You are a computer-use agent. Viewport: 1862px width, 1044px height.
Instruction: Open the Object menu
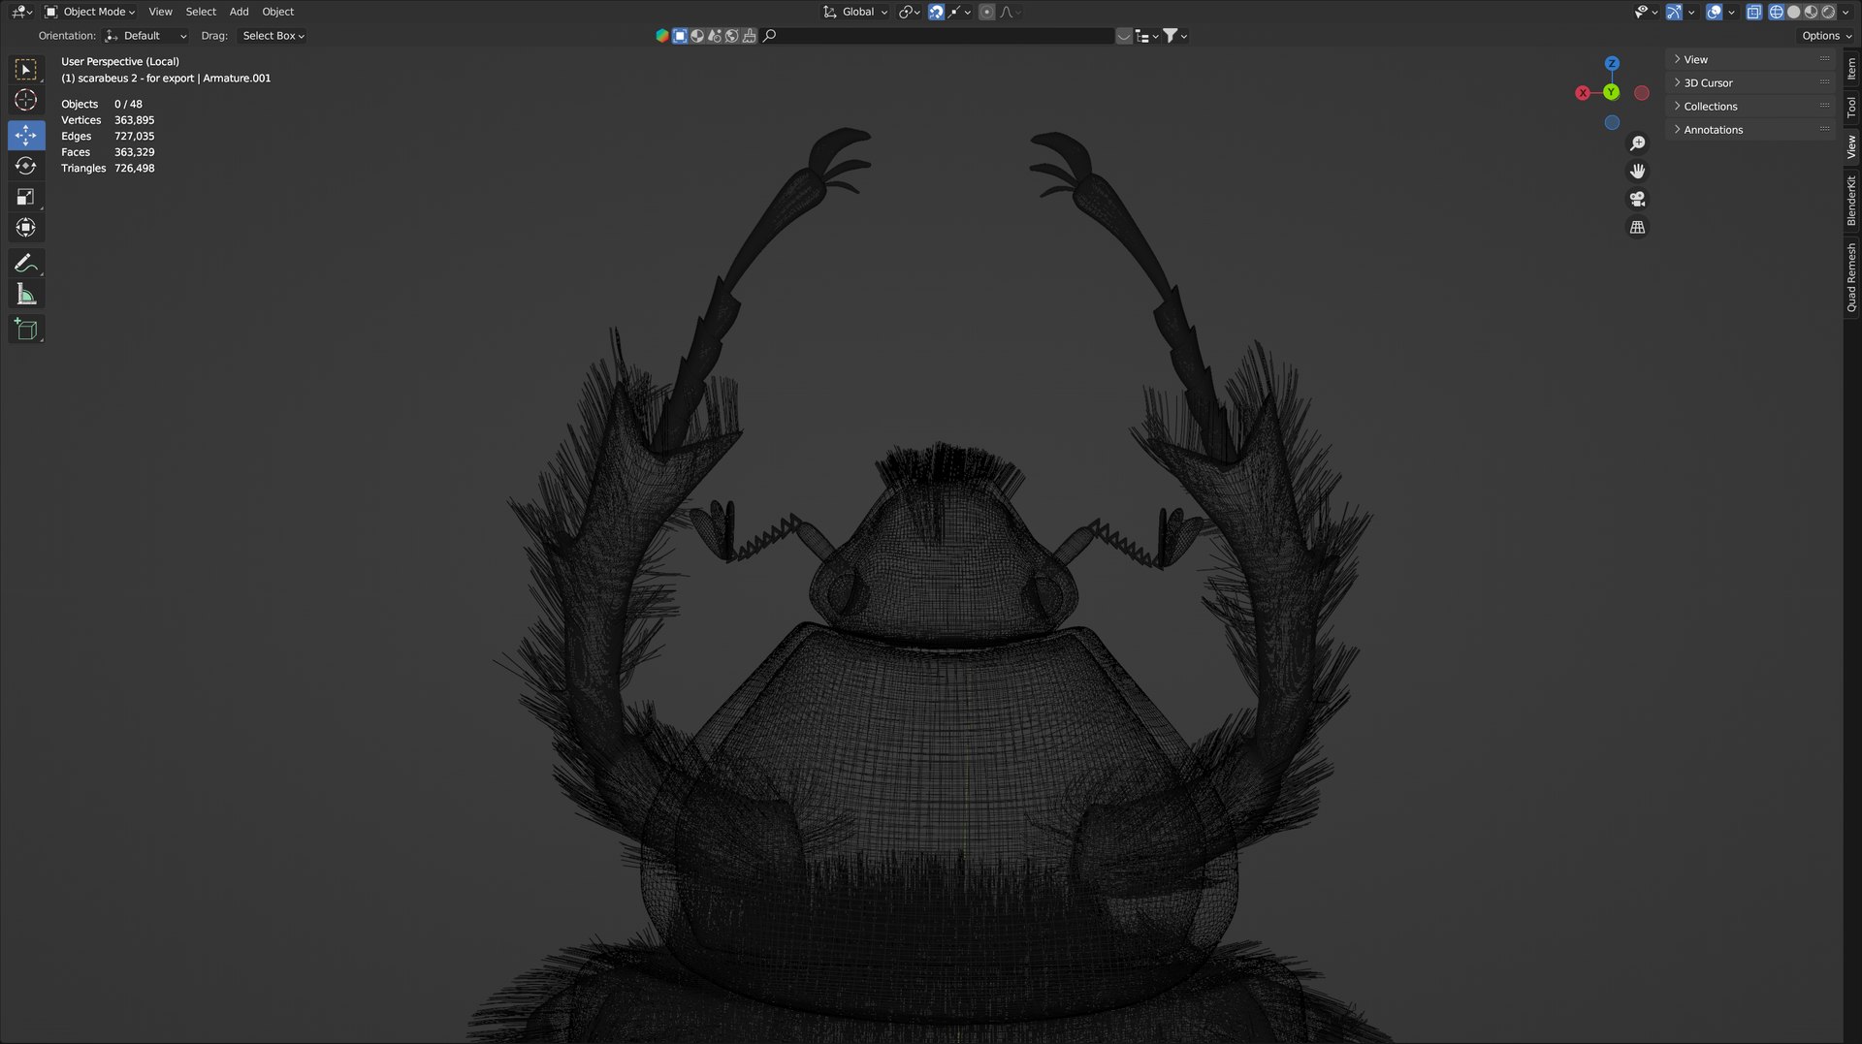(x=277, y=12)
